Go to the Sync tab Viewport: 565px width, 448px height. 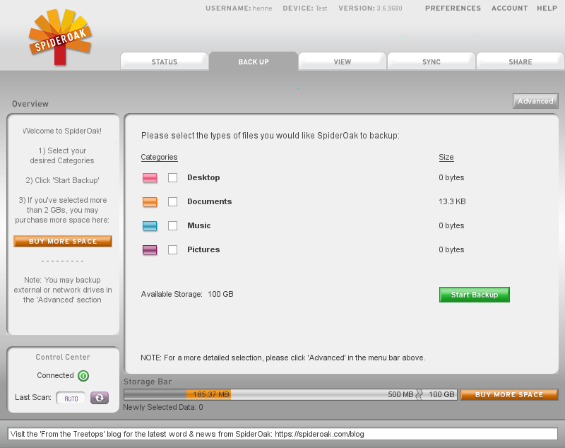(432, 62)
